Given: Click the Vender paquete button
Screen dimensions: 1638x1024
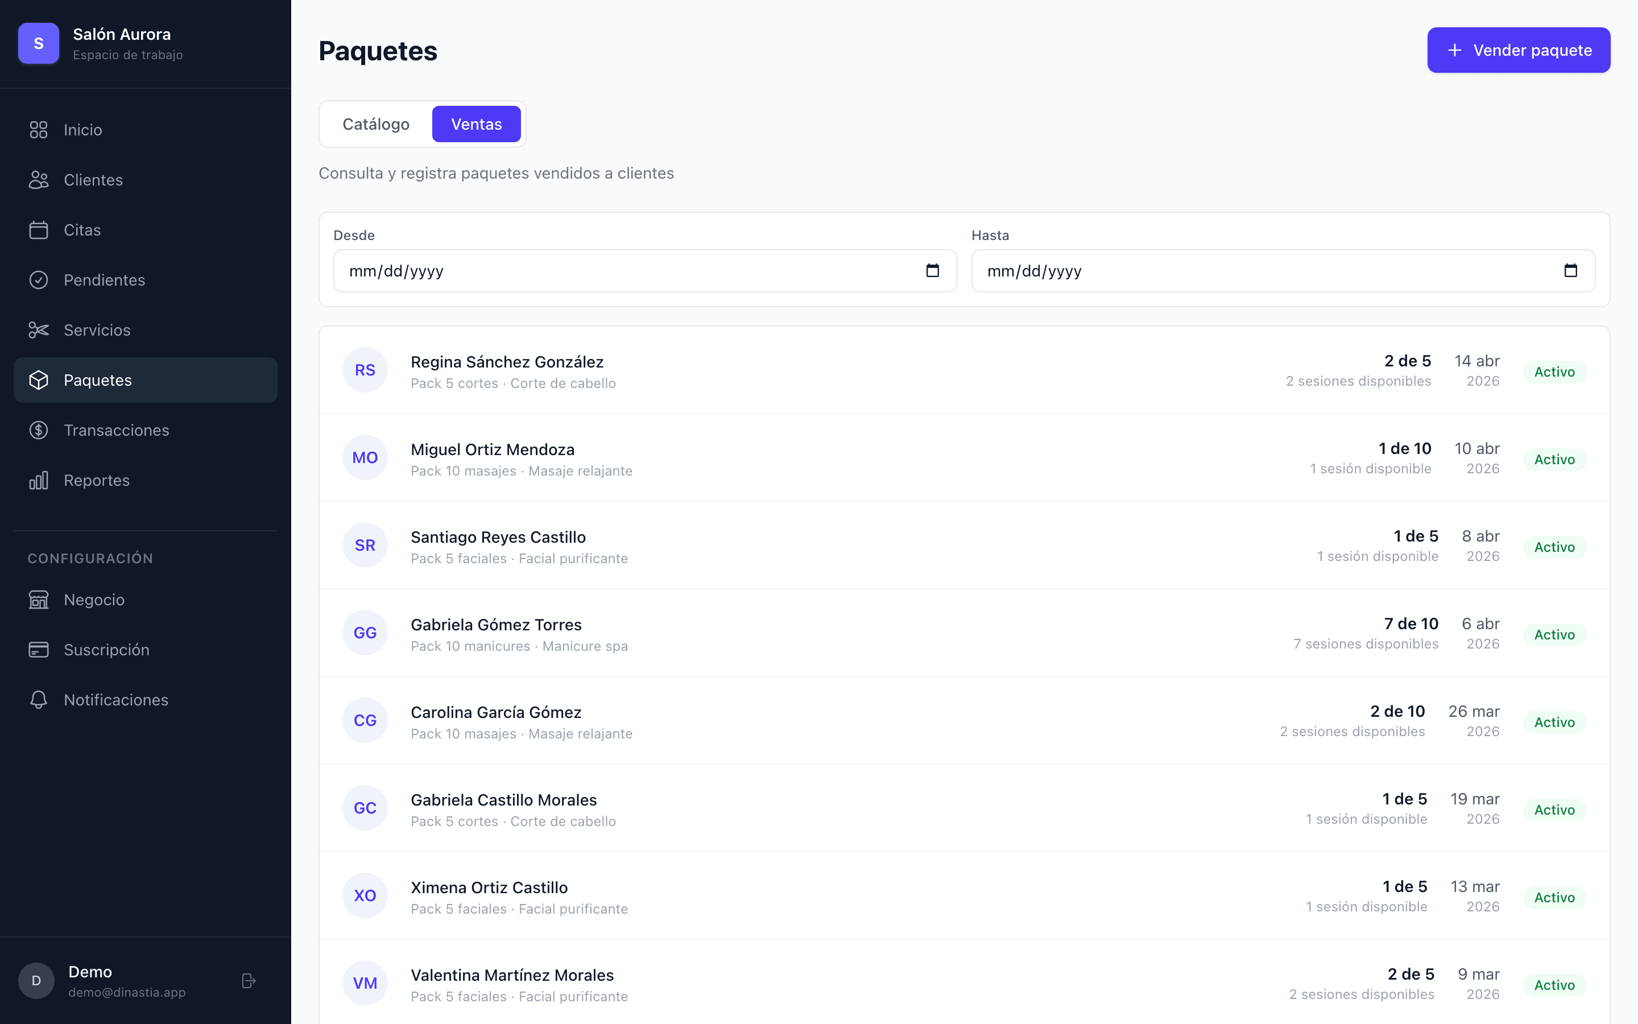Looking at the screenshot, I should (1518, 50).
